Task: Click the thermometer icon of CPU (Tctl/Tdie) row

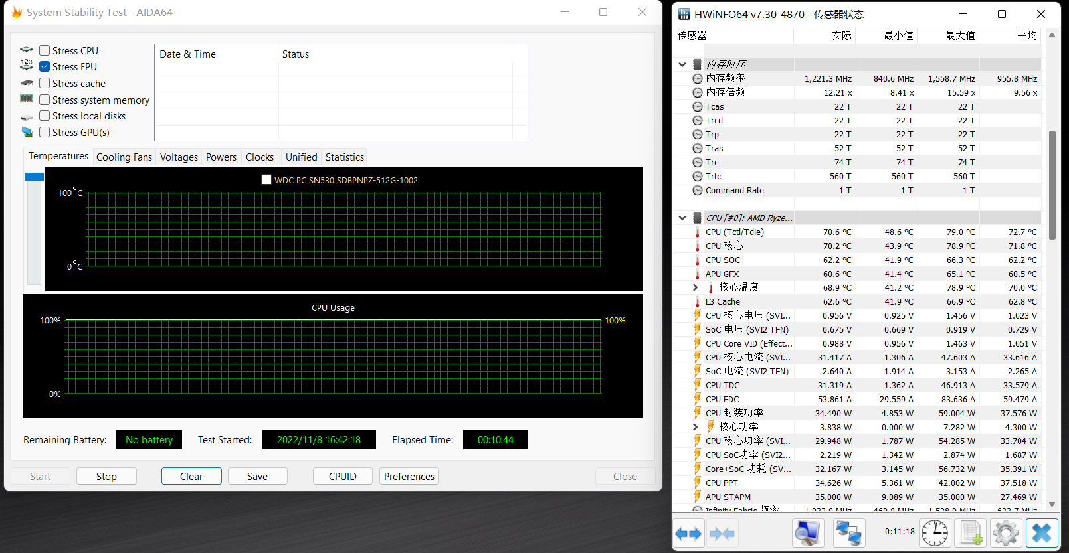Action: pyautogui.click(x=698, y=232)
